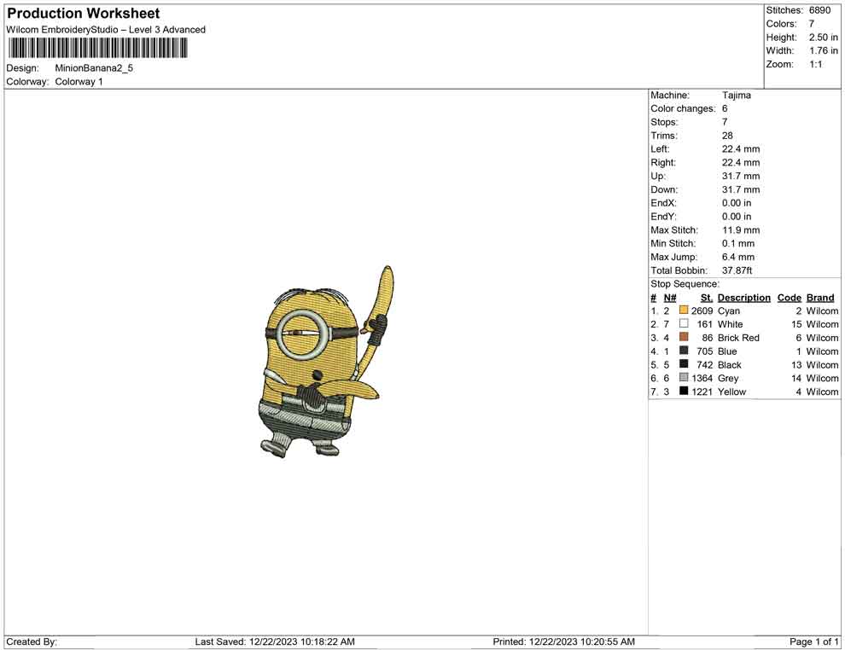
Task: Click the Cyan color swatch in stop sequence
Action: coord(684,310)
